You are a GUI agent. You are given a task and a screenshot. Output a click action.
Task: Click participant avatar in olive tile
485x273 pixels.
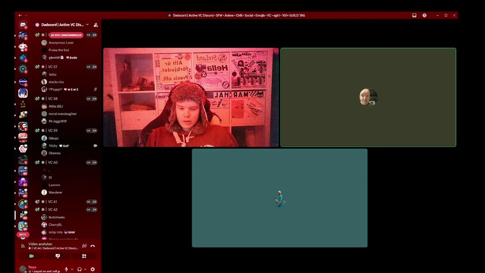coord(368,97)
